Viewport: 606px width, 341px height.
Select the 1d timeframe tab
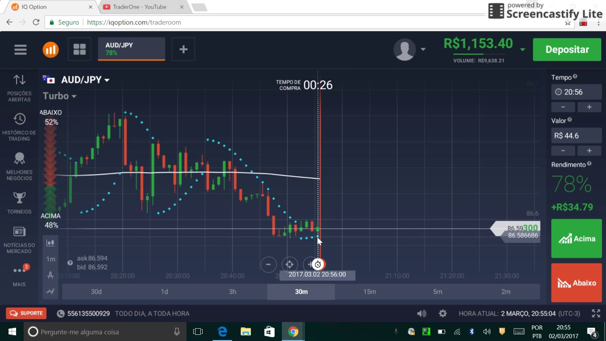[164, 292]
